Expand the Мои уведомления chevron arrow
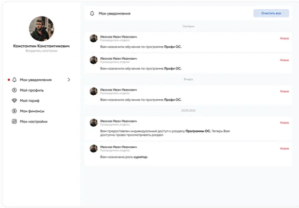Screen dimensions: 299x208 pyautogui.click(x=69, y=80)
